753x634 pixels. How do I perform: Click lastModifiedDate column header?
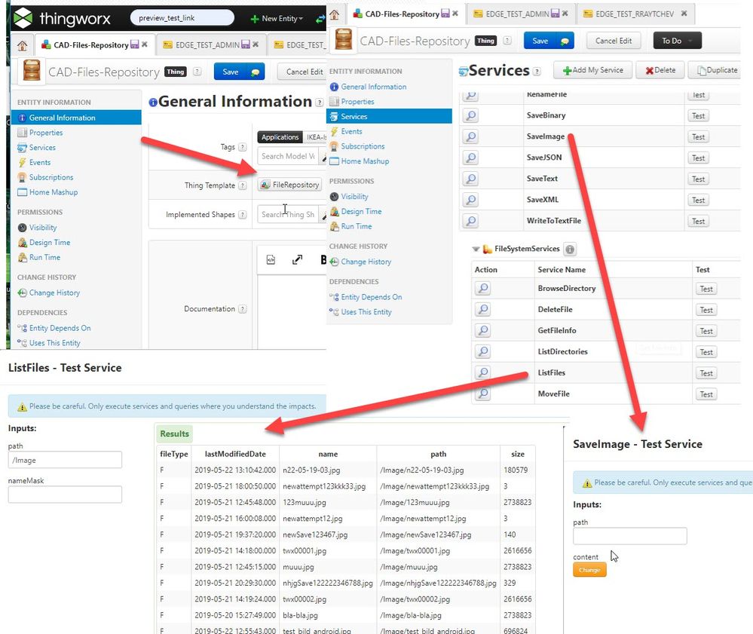pos(235,454)
